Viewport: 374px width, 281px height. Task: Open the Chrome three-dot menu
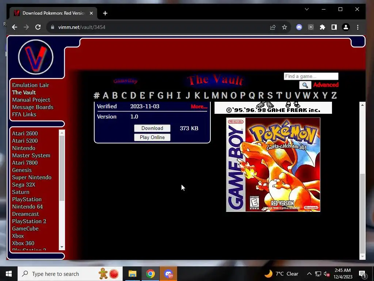[358, 27]
